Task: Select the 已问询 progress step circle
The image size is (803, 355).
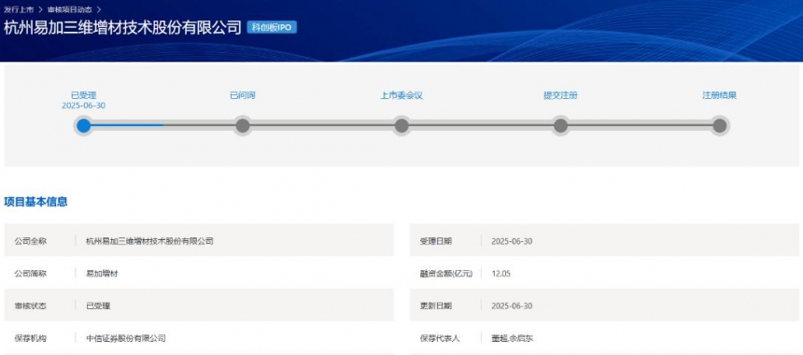Action: [243, 125]
